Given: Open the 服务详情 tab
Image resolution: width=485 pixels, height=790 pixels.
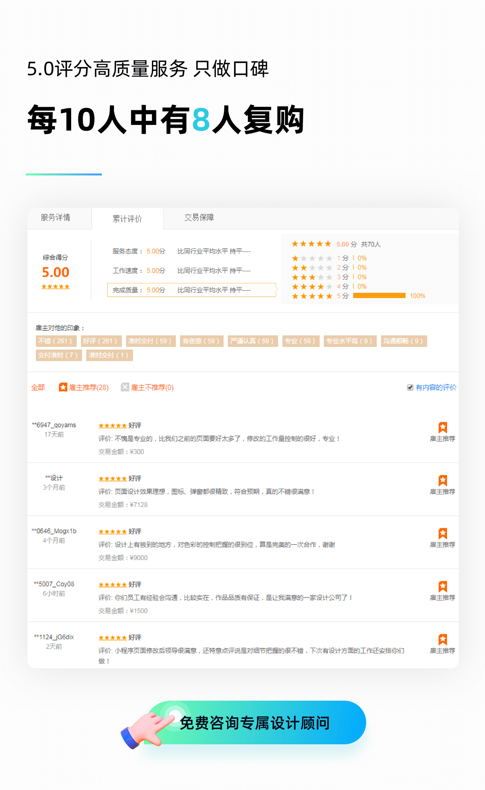Looking at the screenshot, I should [56, 218].
